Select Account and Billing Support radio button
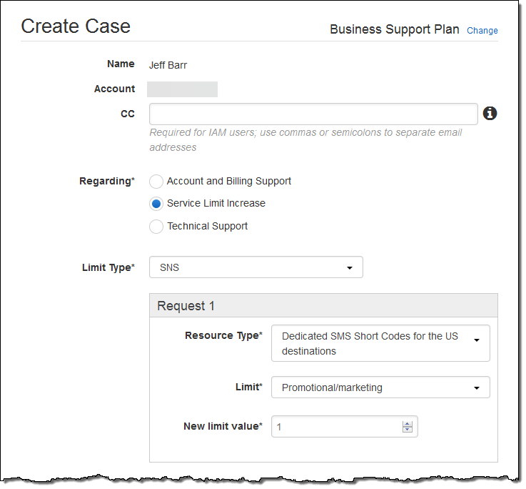The image size is (526, 489). point(156,182)
